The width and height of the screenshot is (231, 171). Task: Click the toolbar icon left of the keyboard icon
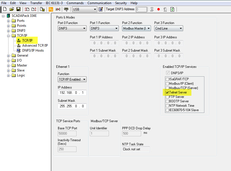tap(58, 9)
